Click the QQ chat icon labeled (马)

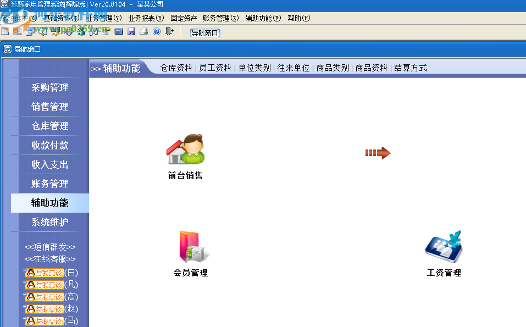43,321
